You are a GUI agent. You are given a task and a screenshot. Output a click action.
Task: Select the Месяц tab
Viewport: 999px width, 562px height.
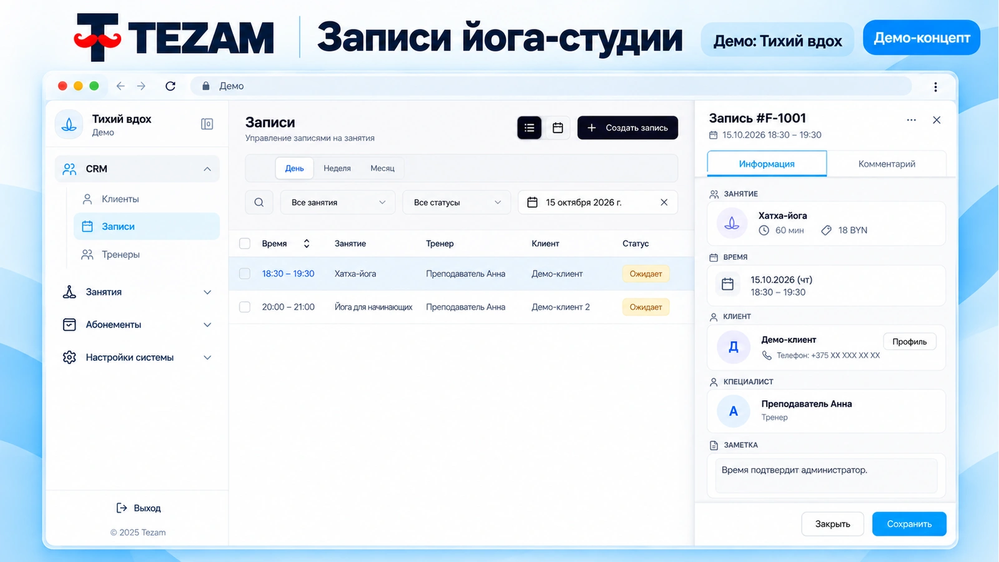[383, 169]
